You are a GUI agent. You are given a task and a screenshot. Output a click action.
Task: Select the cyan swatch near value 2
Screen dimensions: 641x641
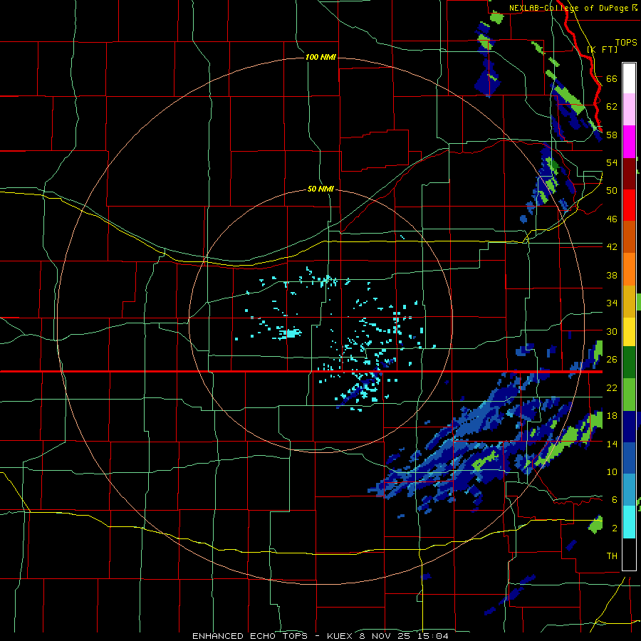pyautogui.click(x=629, y=522)
